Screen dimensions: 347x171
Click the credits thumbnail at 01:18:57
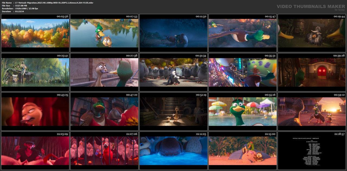312,151
